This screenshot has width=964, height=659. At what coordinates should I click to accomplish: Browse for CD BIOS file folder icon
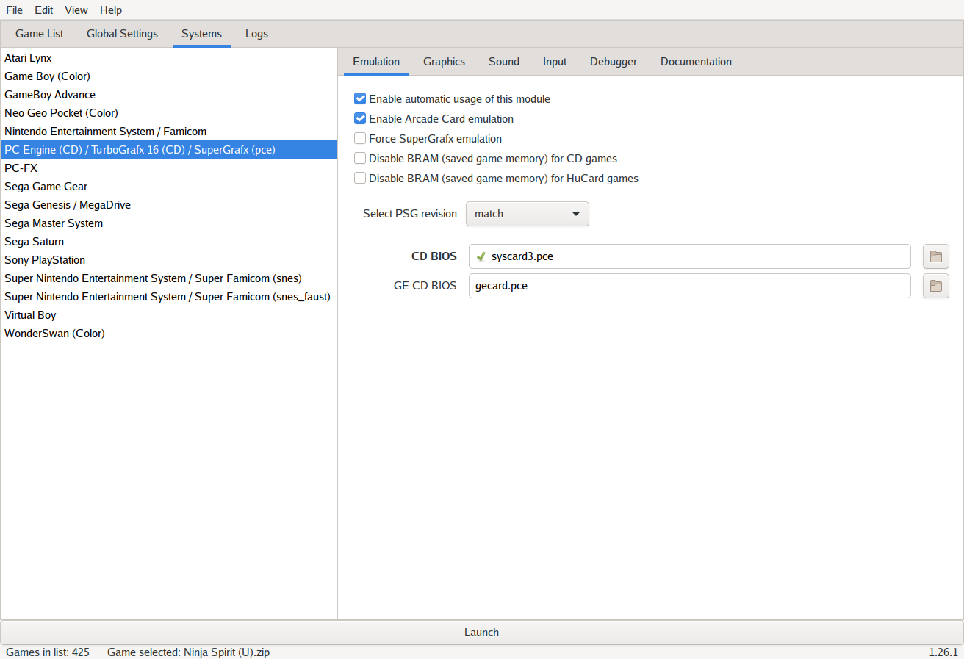936,256
